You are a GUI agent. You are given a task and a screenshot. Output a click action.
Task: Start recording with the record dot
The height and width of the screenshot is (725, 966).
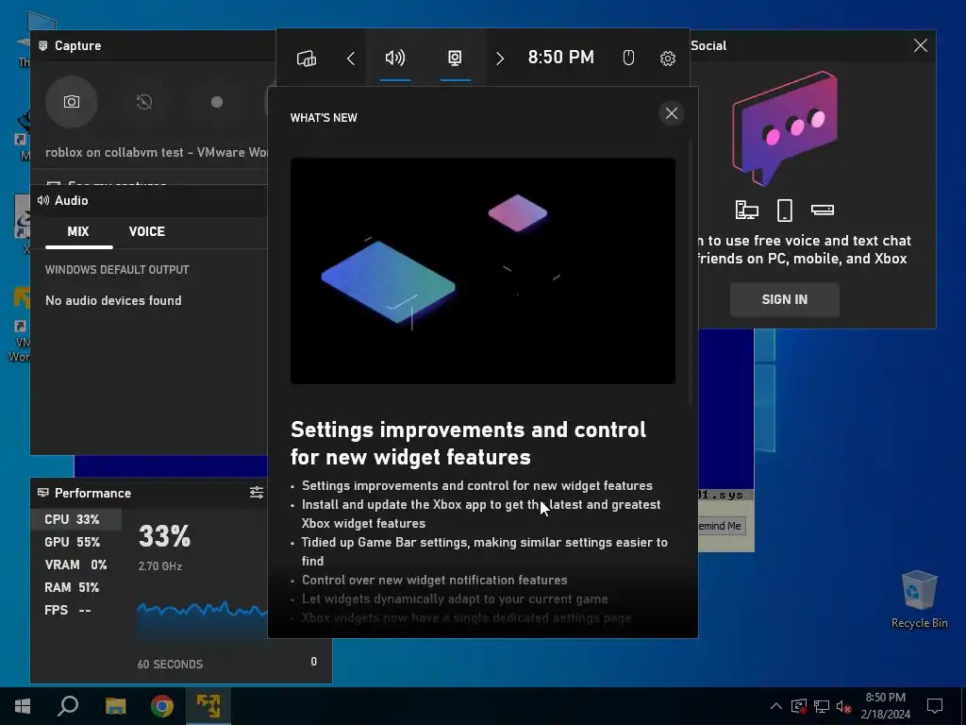click(217, 102)
